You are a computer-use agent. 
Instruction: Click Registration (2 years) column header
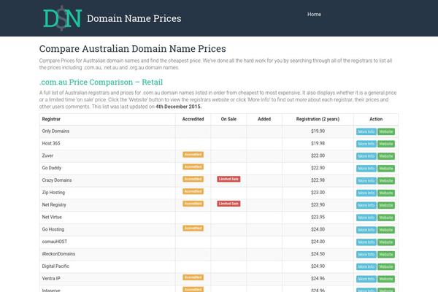318,119
